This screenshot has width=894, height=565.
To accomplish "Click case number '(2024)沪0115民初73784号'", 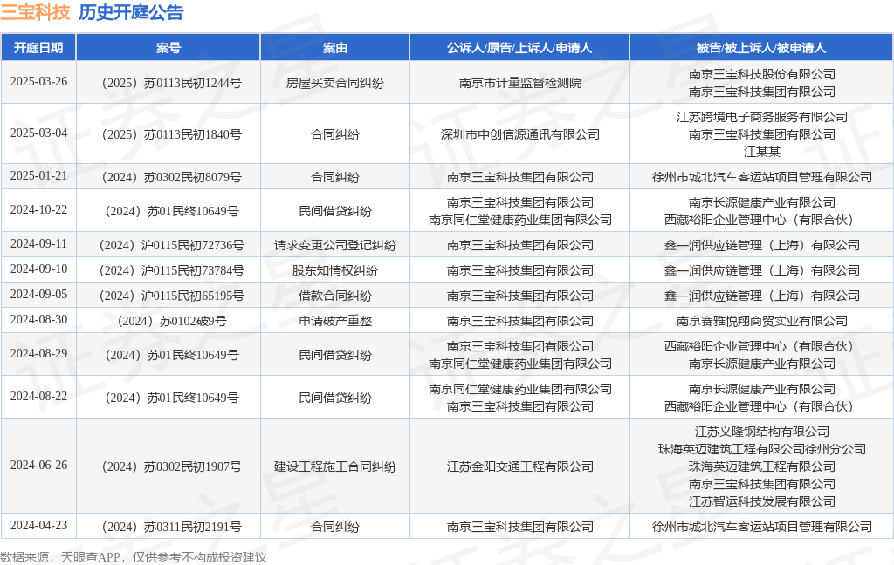I will pyautogui.click(x=171, y=270).
